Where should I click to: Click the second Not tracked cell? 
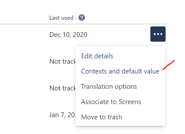62,88
